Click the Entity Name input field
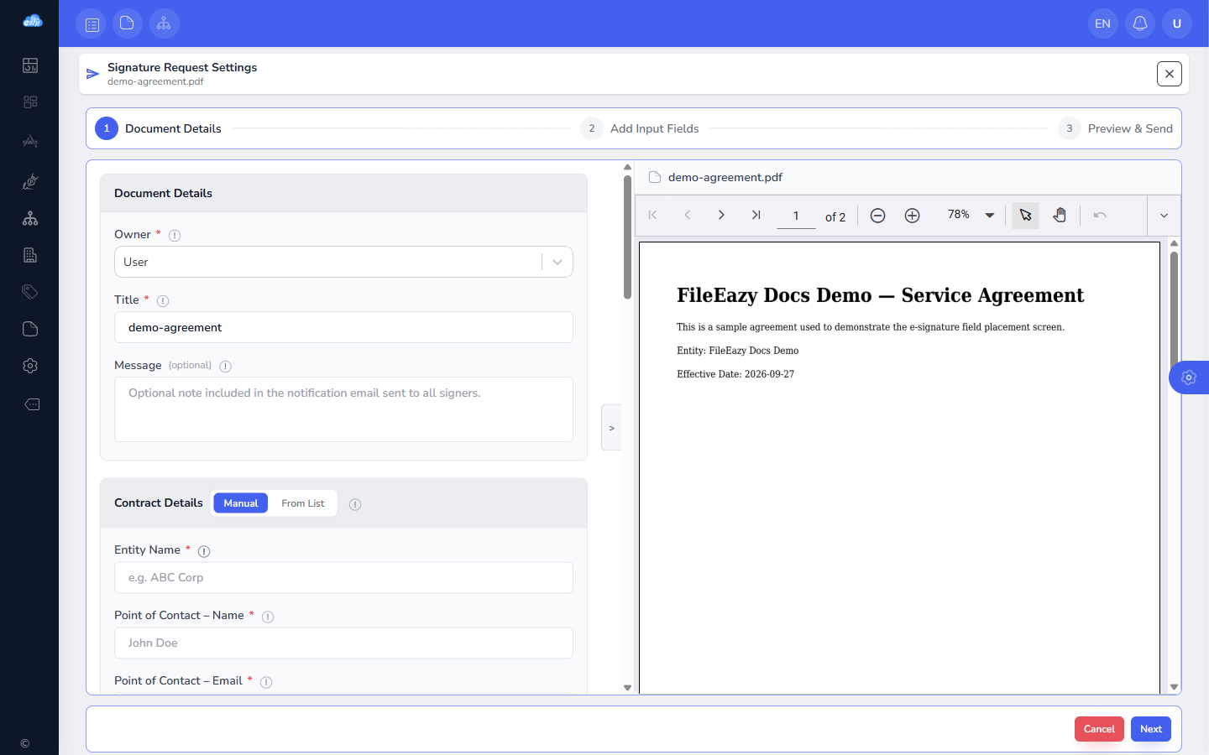Screen dimensions: 1209x755 [343, 577]
